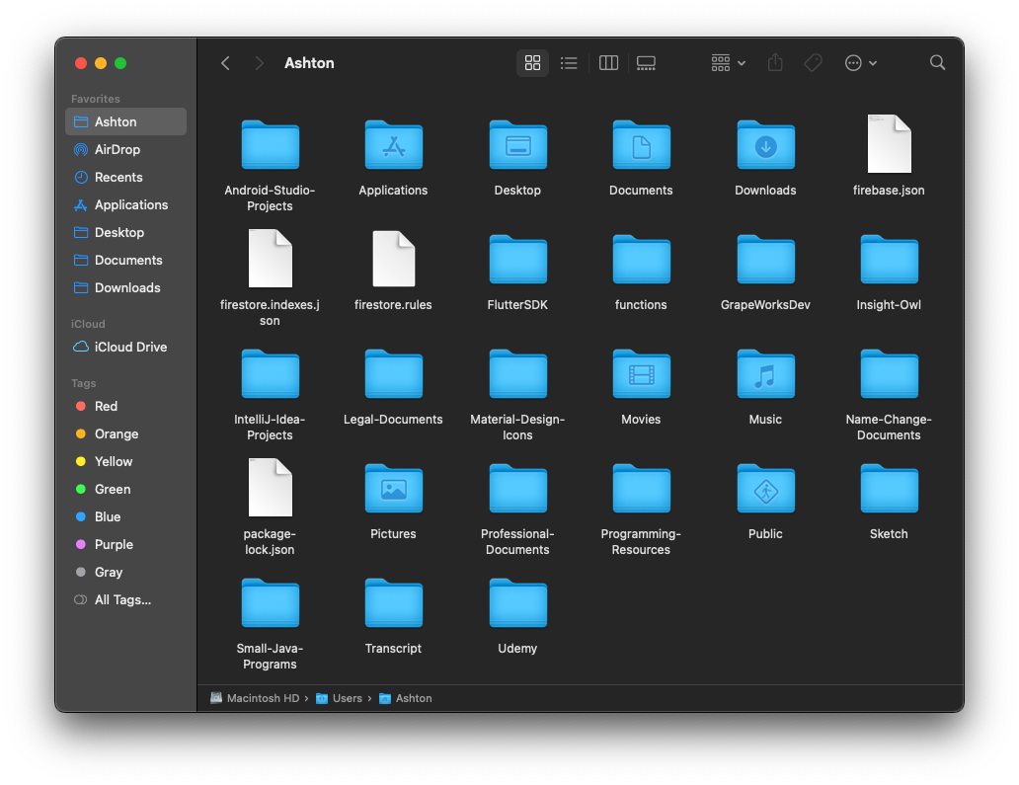Open Recents from the sidebar

(x=115, y=177)
